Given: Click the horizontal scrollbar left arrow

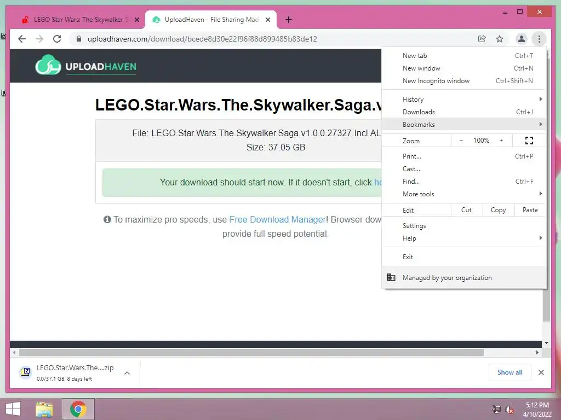Looking at the screenshot, I should (14, 353).
